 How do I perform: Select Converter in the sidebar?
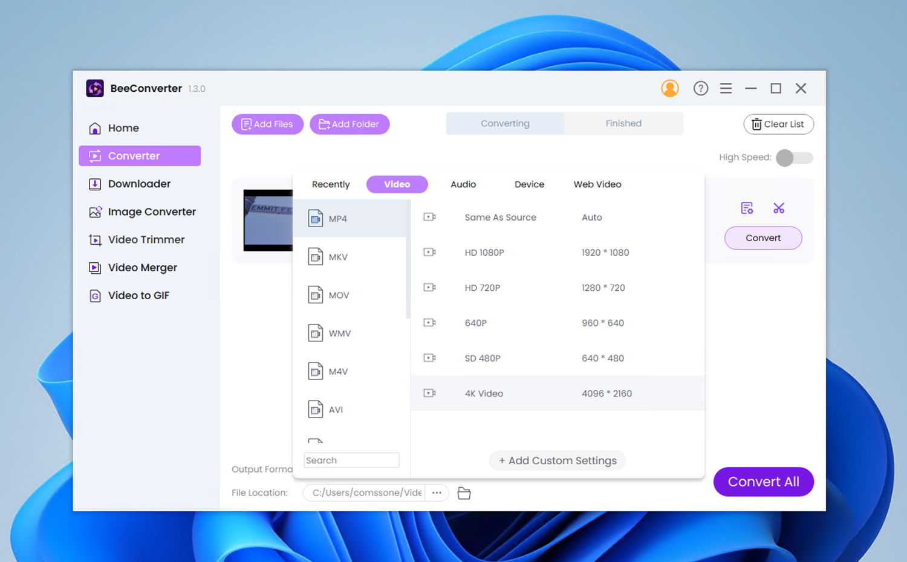(x=140, y=156)
